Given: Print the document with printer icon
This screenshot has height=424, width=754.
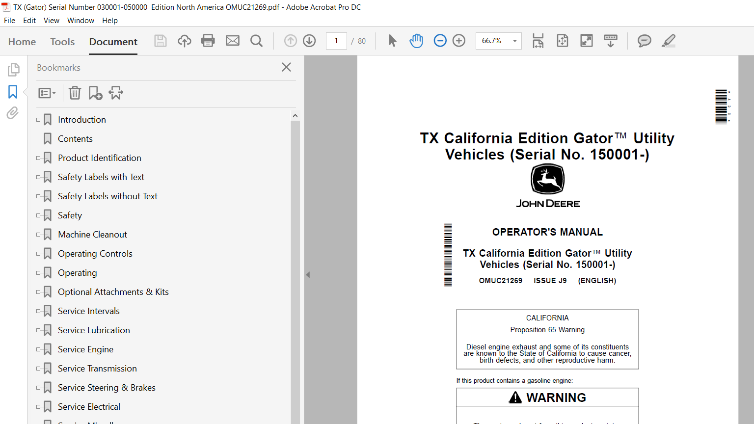Looking at the screenshot, I should pyautogui.click(x=208, y=41).
